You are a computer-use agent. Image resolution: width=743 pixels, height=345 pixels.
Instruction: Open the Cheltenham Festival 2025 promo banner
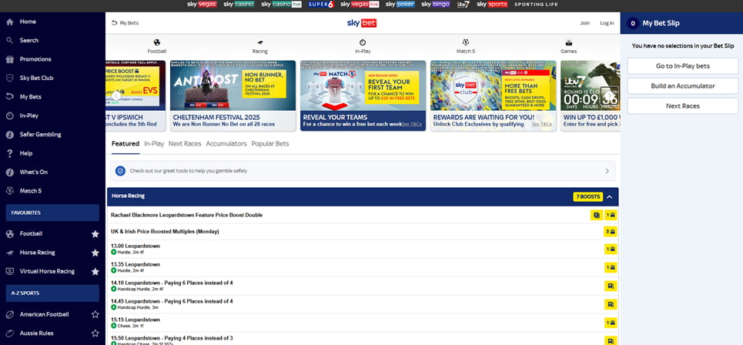232,95
